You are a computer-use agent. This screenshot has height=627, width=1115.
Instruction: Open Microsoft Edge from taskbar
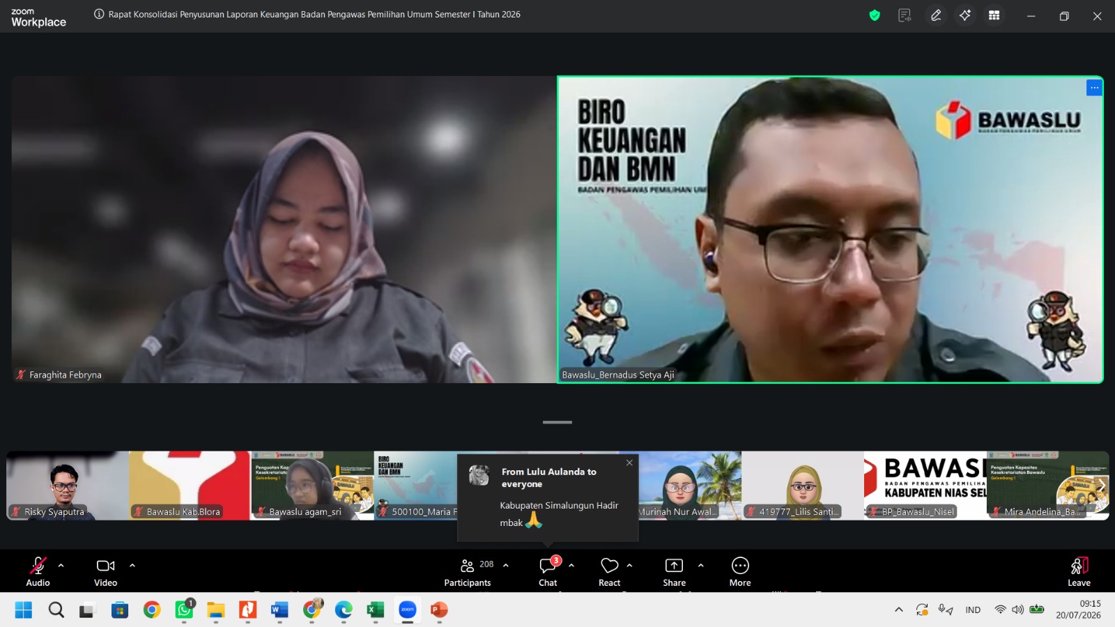(x=344, y=610)
